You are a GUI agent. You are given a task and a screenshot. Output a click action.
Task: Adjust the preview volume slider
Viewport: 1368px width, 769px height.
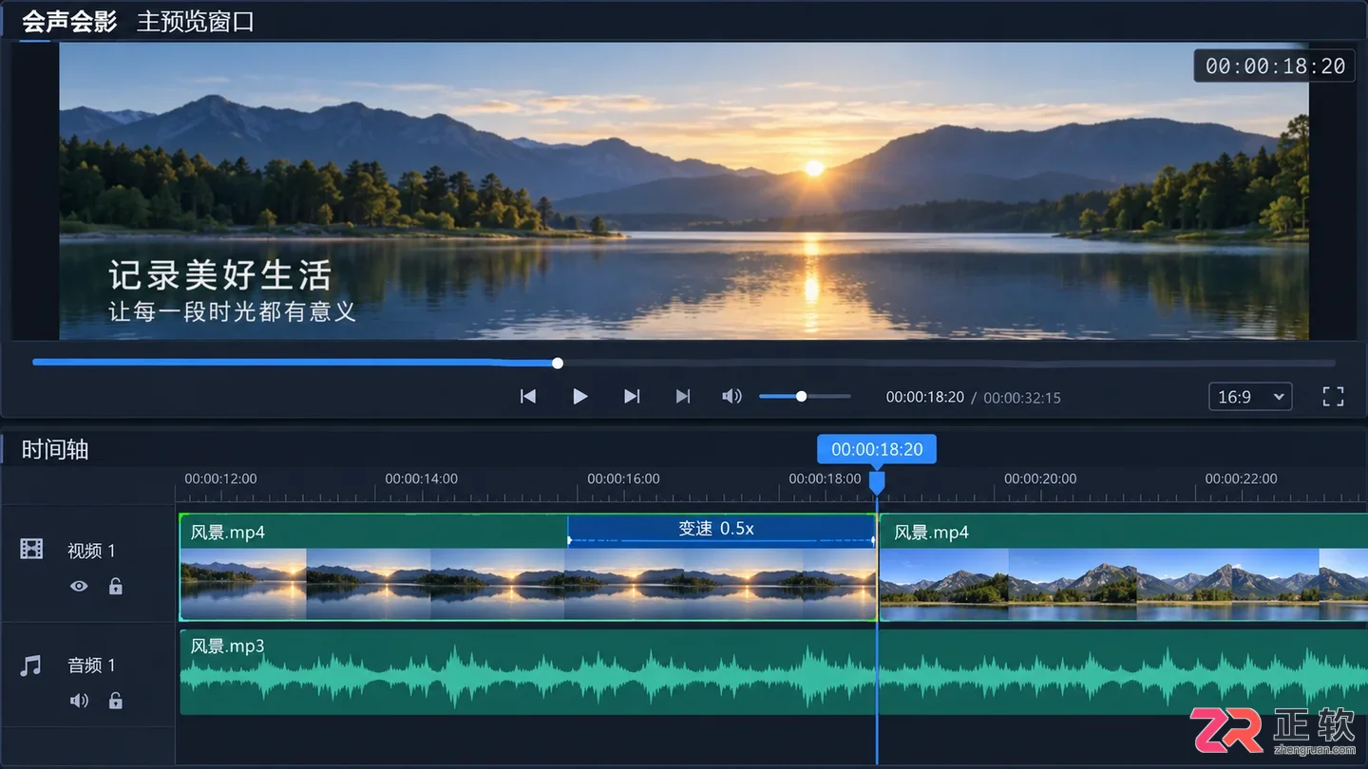805,396
